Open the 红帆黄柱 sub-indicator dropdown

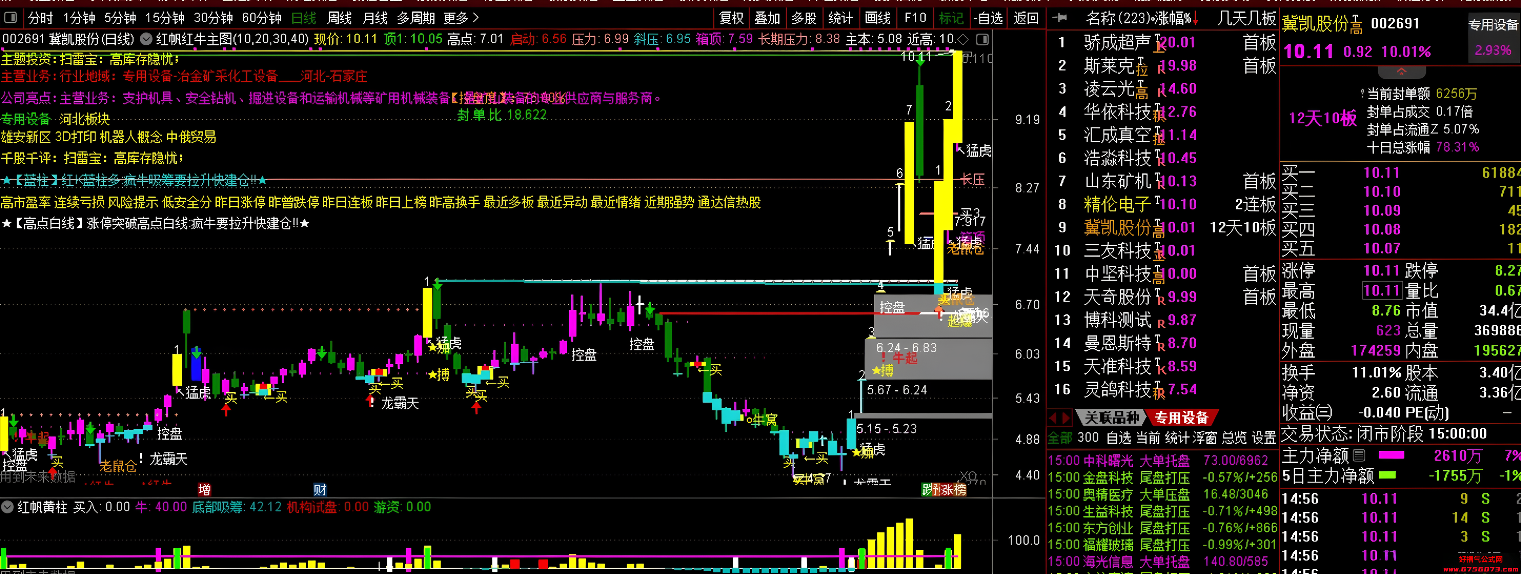click(x=8, y=506)
